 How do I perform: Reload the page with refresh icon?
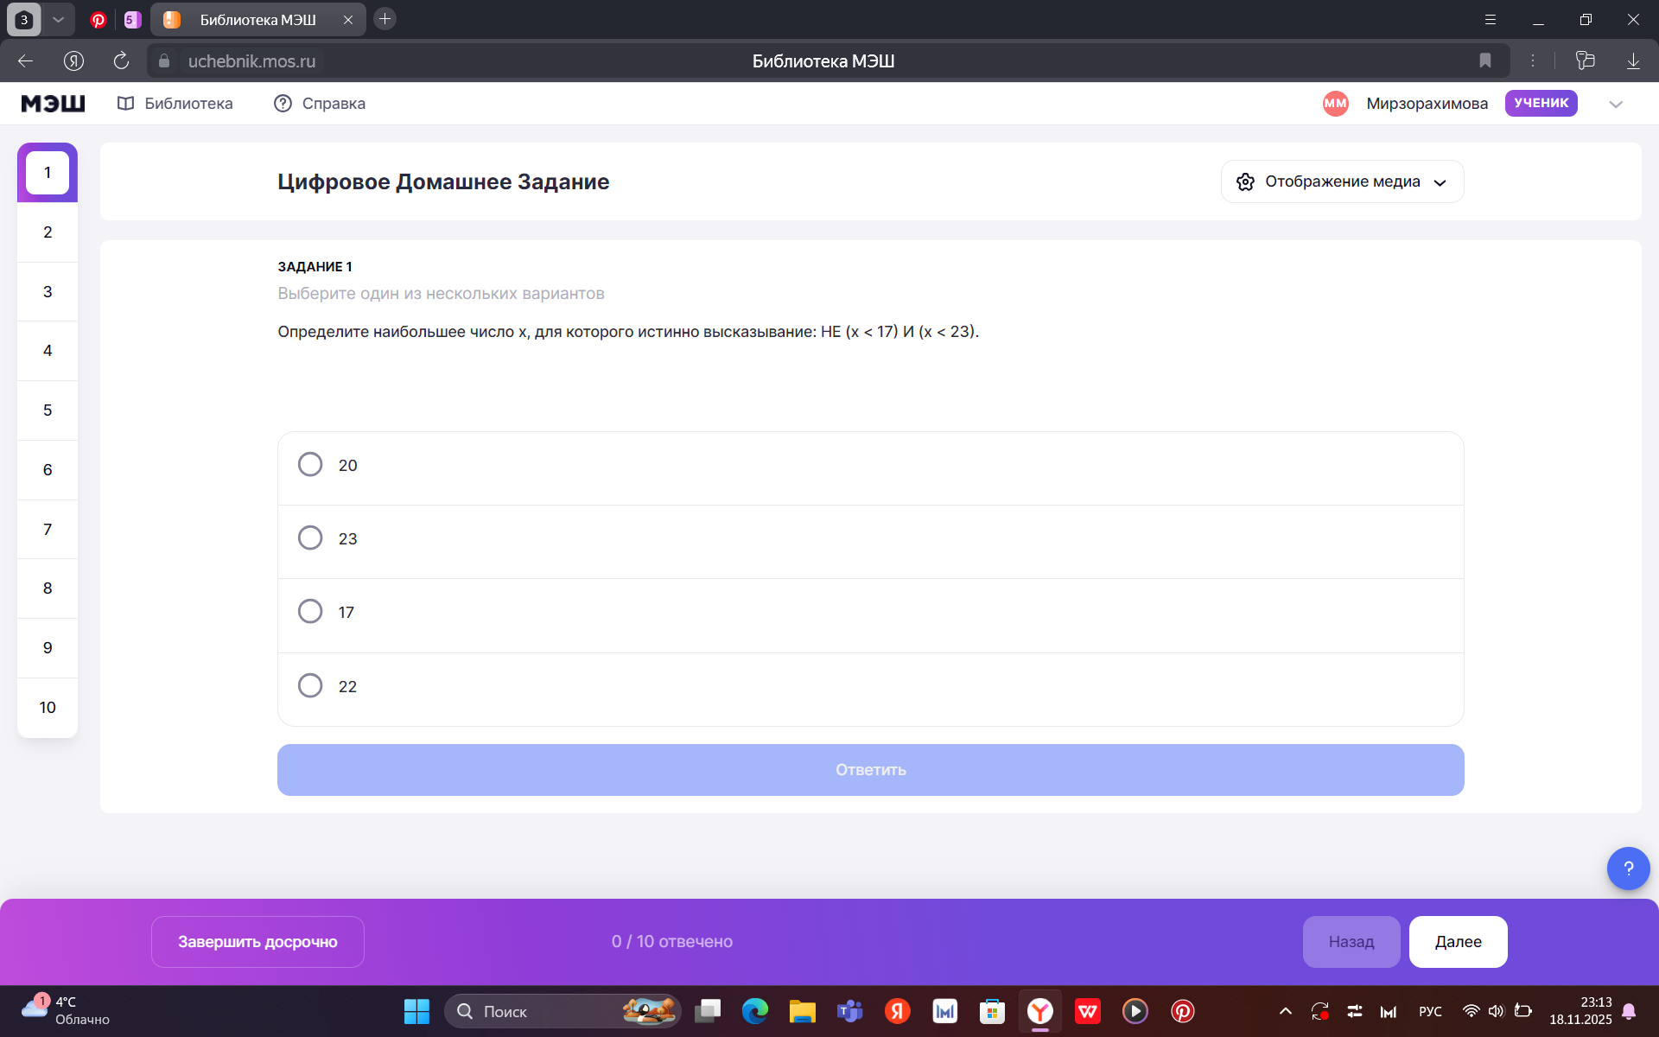pos(121,60)
